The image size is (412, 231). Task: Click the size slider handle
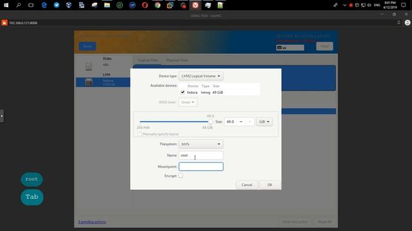211,122
